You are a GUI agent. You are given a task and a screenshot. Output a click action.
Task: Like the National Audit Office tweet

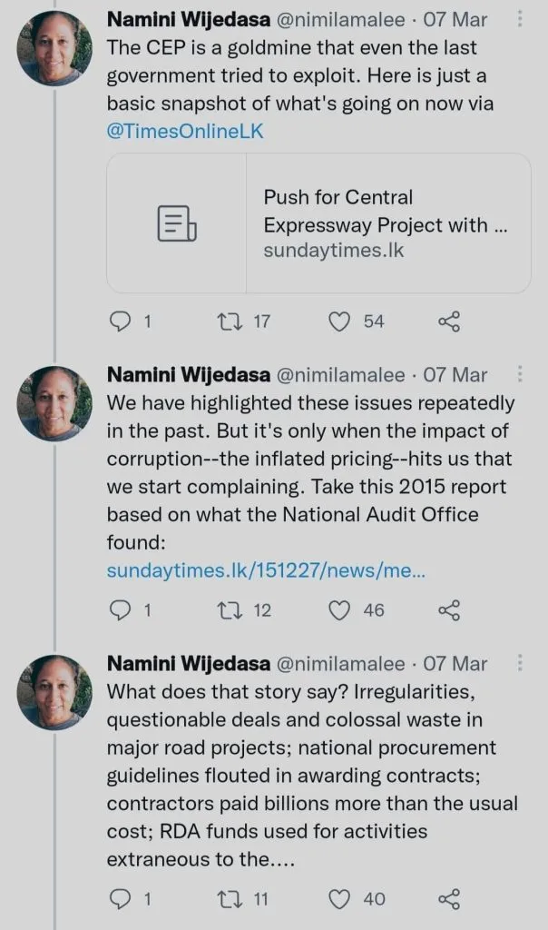point(338,610)
